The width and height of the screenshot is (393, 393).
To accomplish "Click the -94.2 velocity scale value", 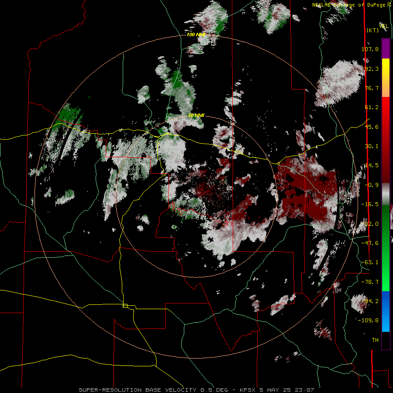I will [370, 301].
